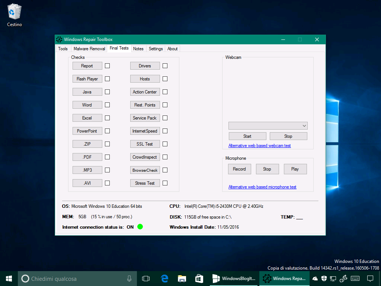This screenshot has width=381, height=286.
Task: Click the Report button
Action: coord(87,66)
